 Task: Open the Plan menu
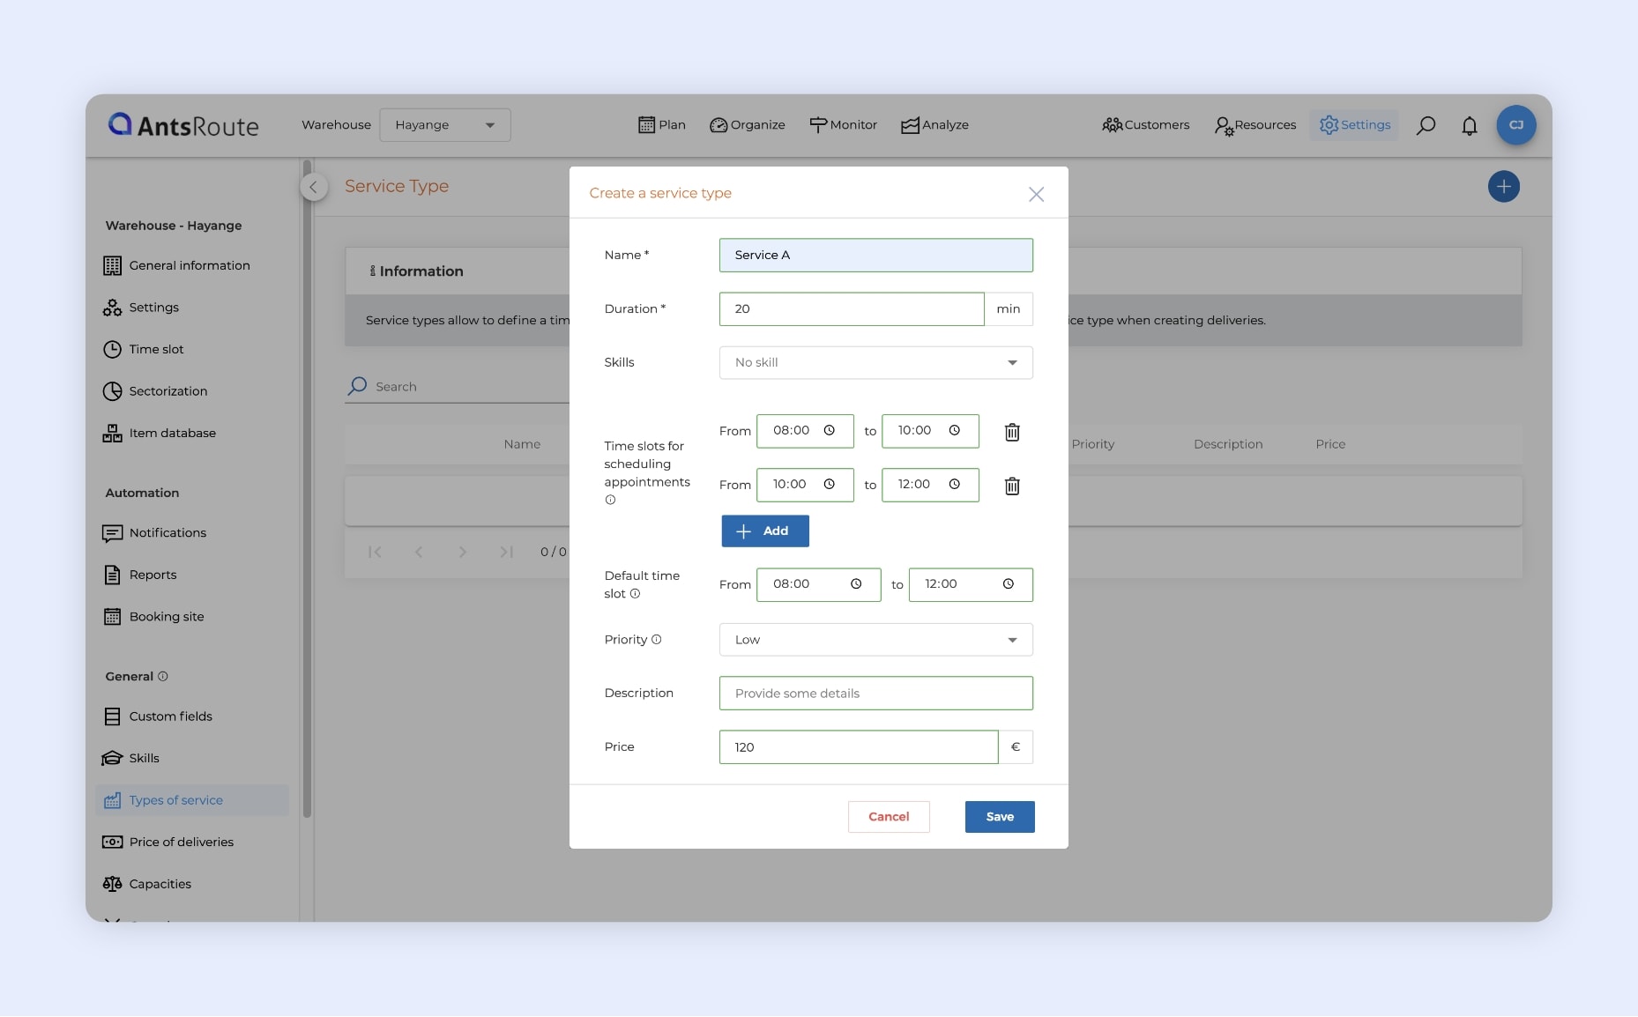661,125
